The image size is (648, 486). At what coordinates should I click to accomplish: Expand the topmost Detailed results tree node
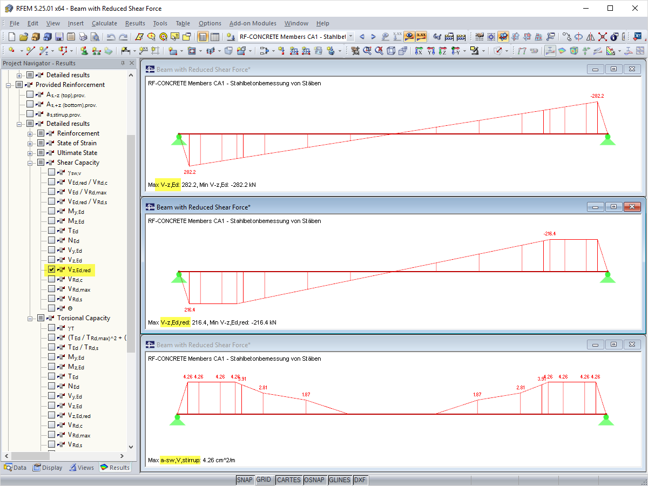point(19,75)
